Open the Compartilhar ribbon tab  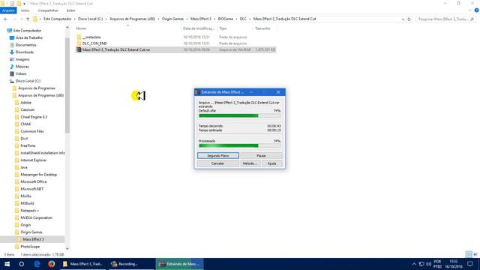coord(48,10)
